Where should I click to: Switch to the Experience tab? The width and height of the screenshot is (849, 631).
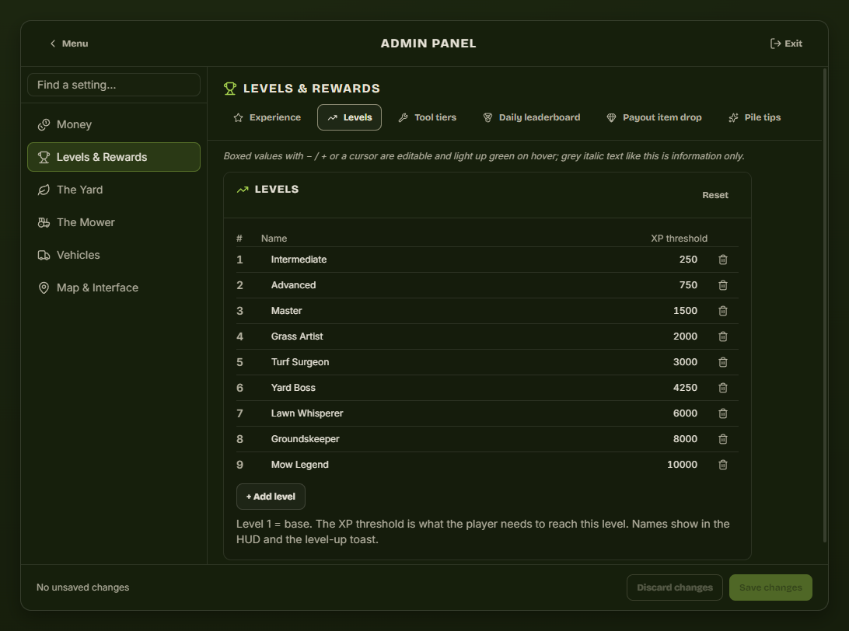[x=267, y=117]
